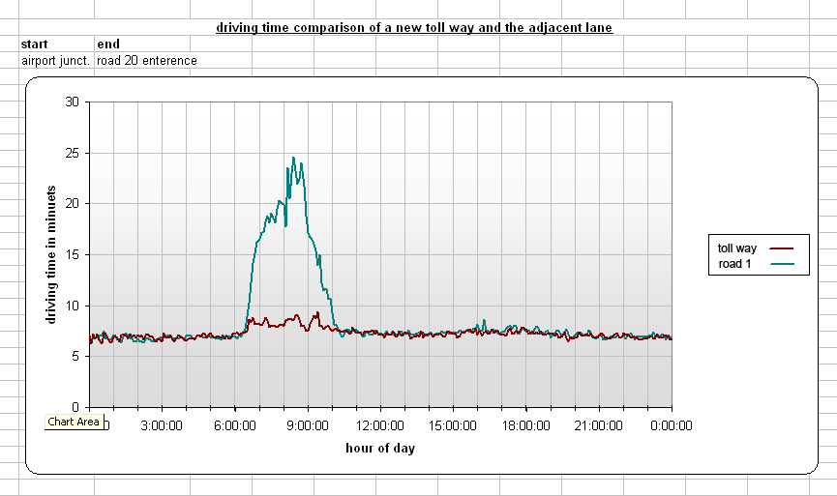Select the 'airport junct.' cell

(x=55, y=60)
